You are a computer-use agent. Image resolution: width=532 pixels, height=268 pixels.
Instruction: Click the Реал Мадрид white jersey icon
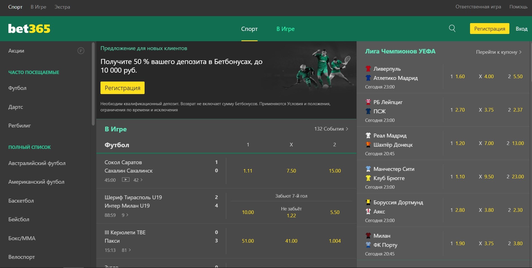tap(368, 135)
